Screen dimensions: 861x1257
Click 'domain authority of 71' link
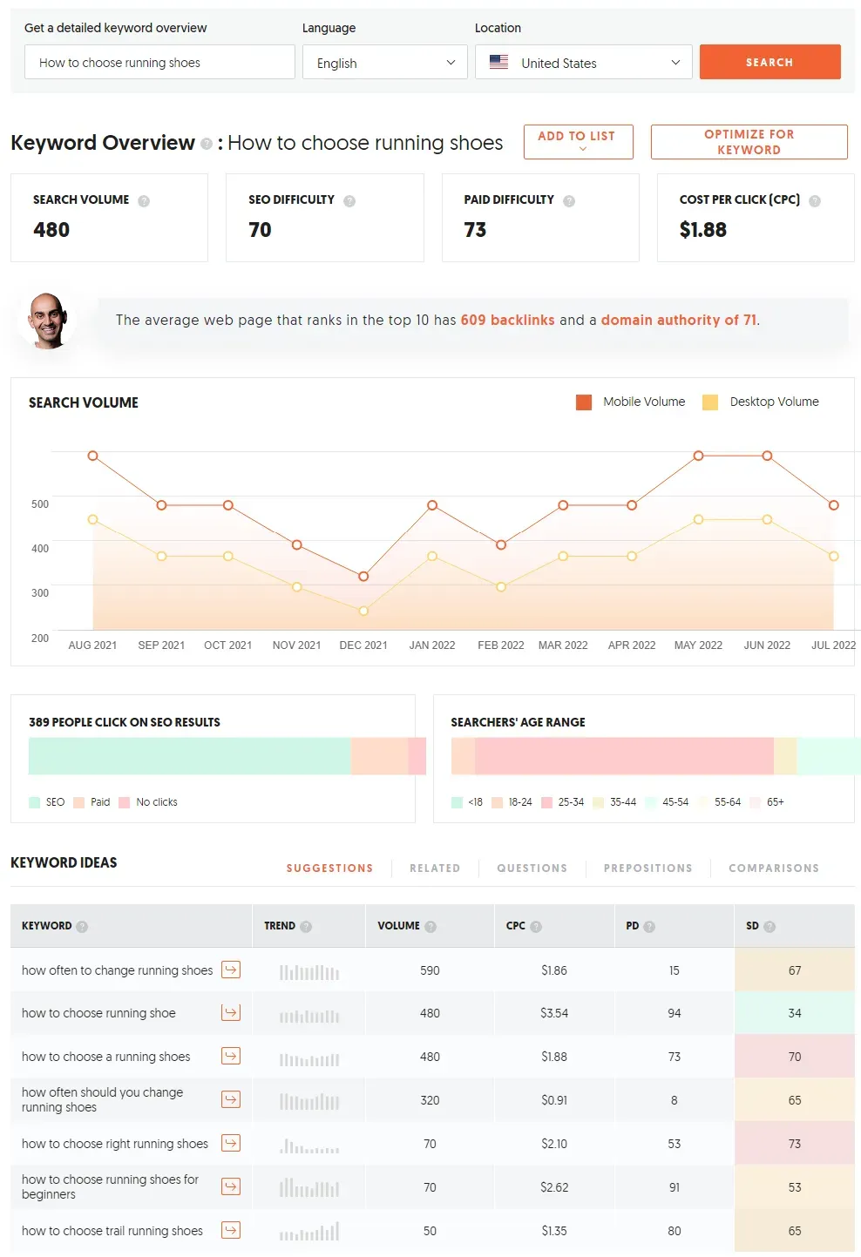tap(678, 321)
